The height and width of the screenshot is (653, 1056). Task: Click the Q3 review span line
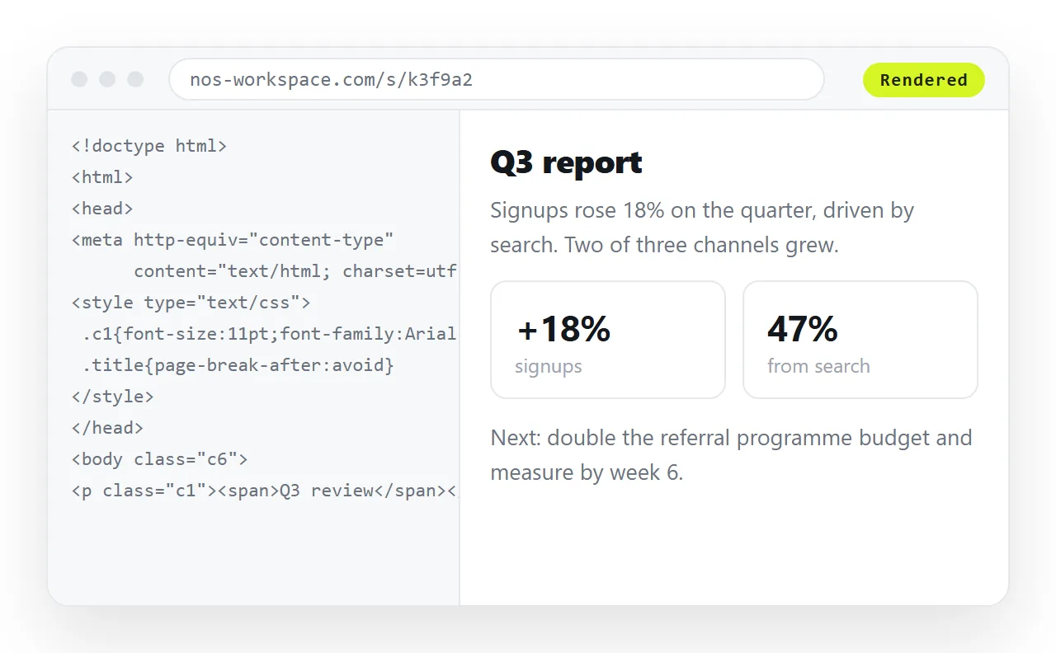click(264, 491)
